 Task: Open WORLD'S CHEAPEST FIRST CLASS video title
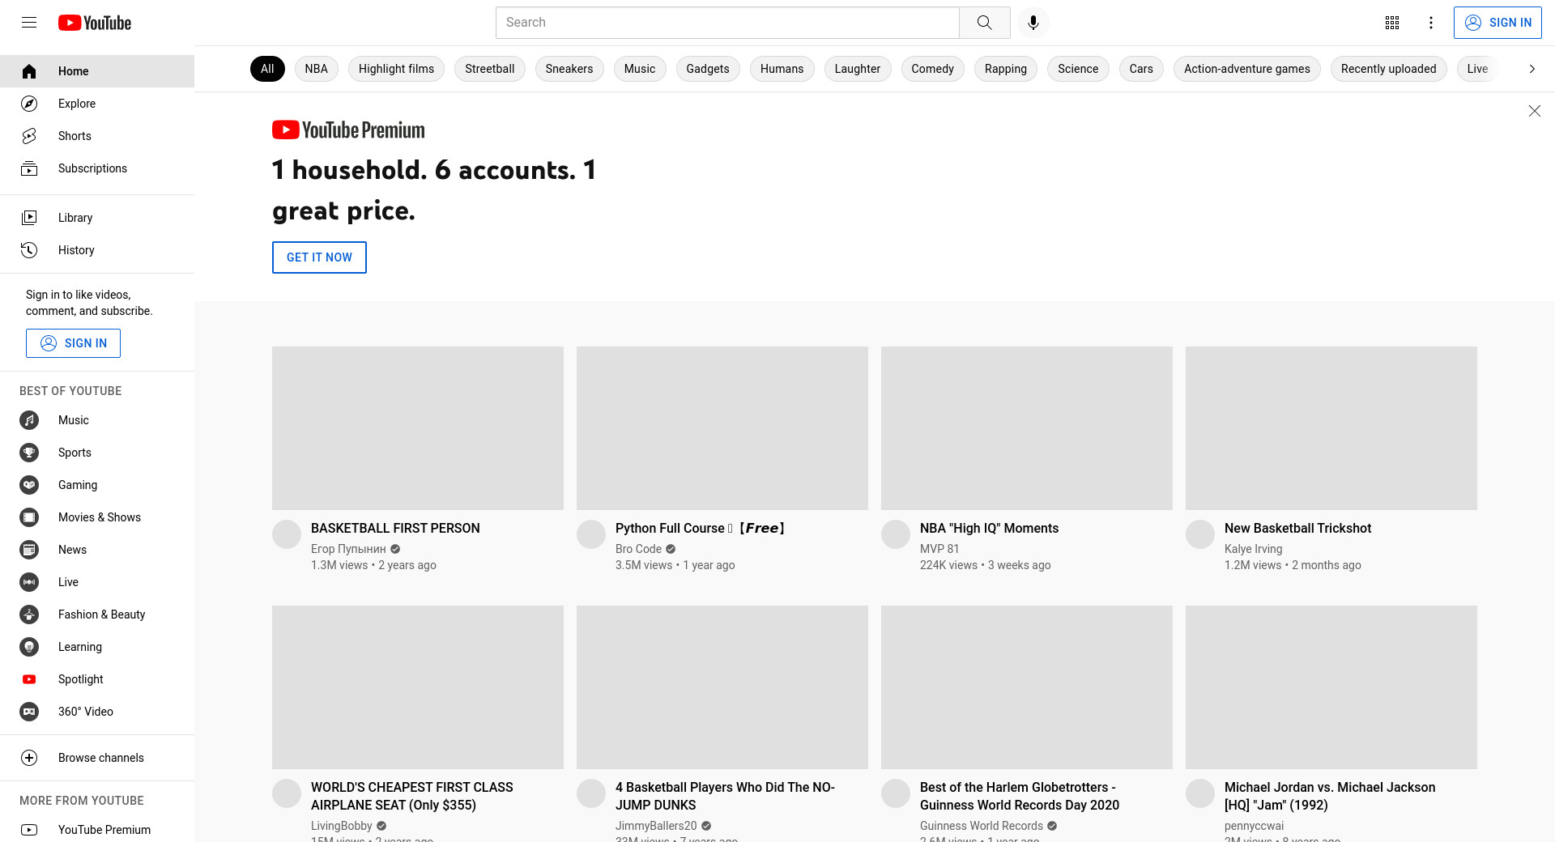[x=412, y=796]
